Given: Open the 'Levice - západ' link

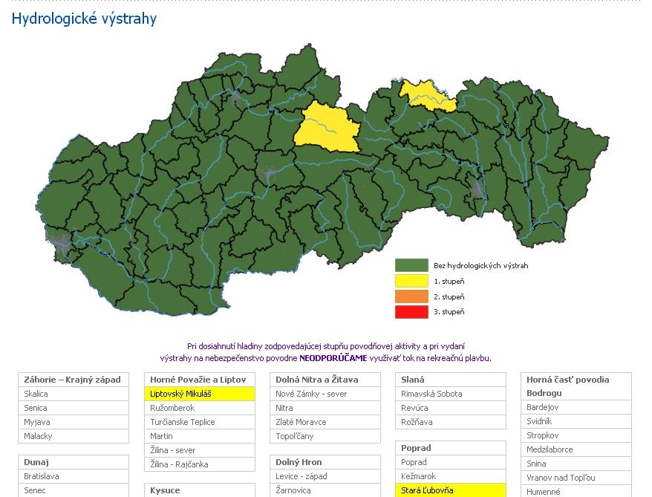Looking at the screenshot, I should point(301,476).
